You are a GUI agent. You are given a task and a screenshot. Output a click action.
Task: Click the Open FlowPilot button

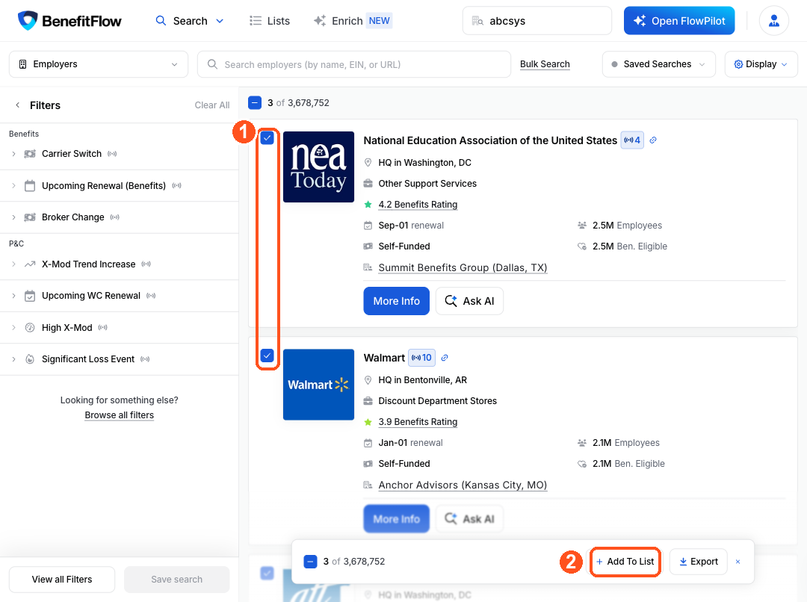click(678, 21)
